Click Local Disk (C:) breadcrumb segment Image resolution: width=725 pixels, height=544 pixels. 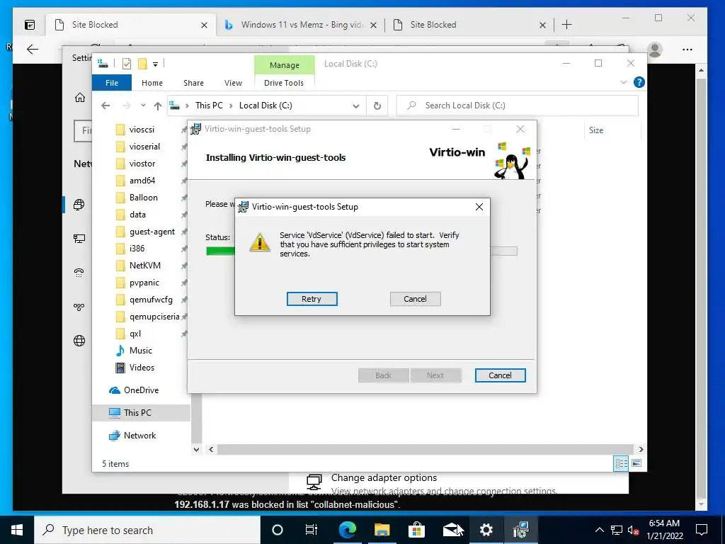[266, 106]
